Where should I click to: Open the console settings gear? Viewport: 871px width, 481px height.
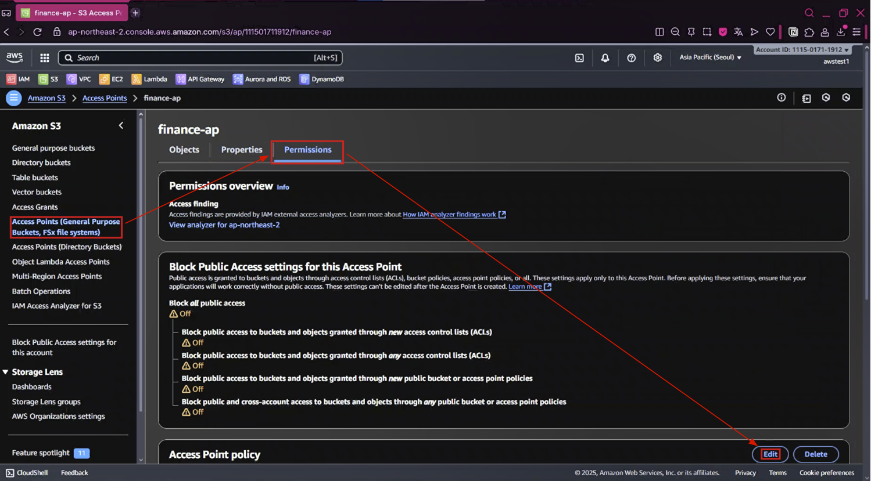click(657, 57)
